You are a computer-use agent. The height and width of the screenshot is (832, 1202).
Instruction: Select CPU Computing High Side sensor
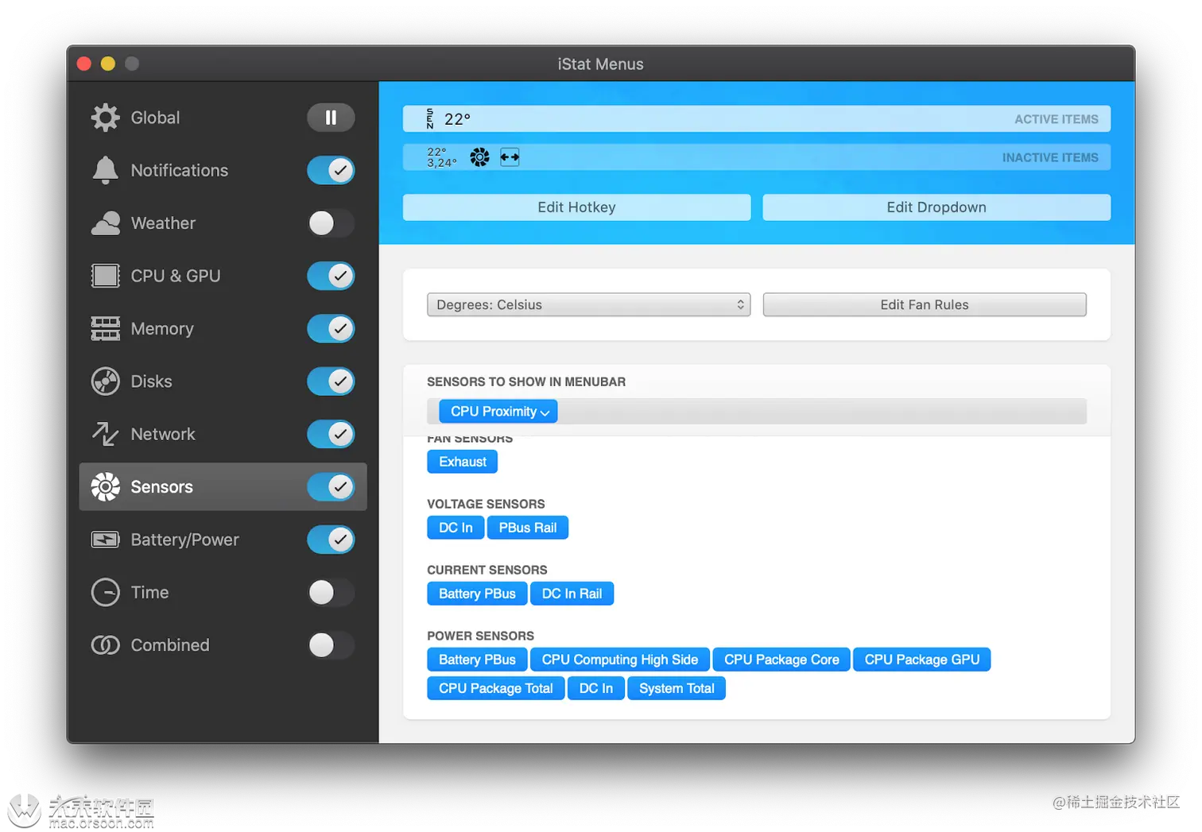click(620, 660)
